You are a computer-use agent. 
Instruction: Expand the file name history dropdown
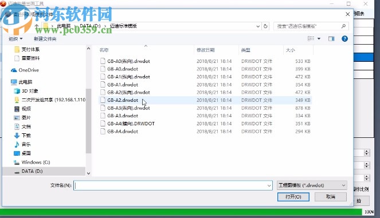point(269,185)
